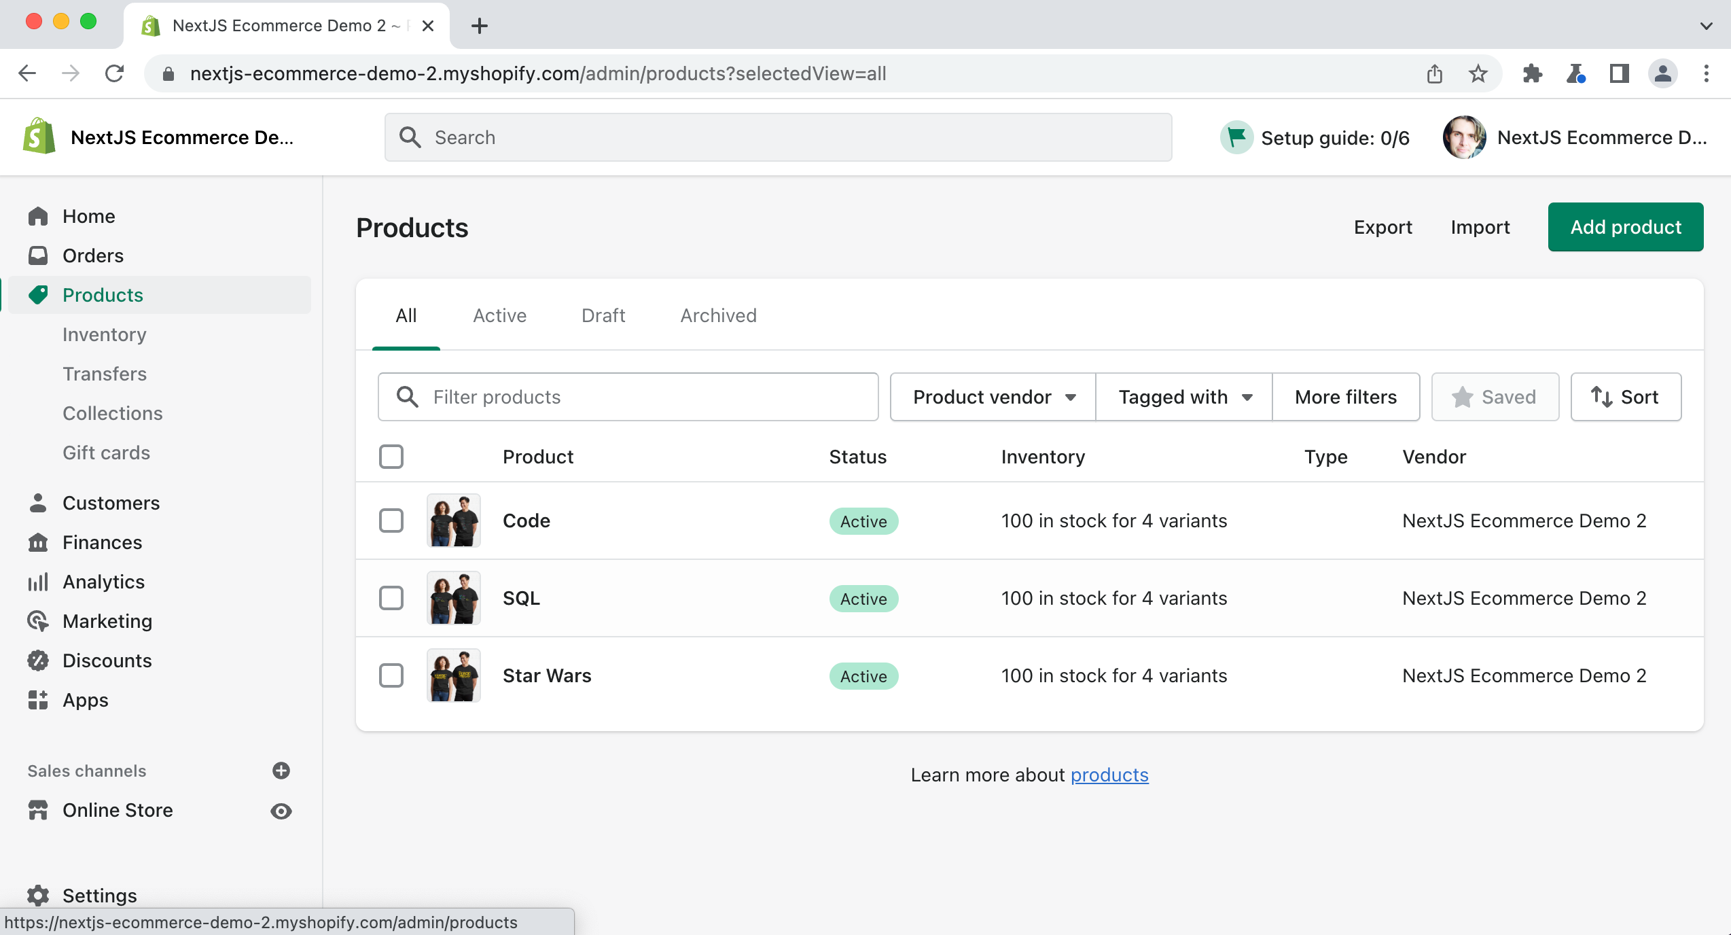Open the Discounts section
1731x935 pixels.
pyautogui.click(x=107, y=660)
